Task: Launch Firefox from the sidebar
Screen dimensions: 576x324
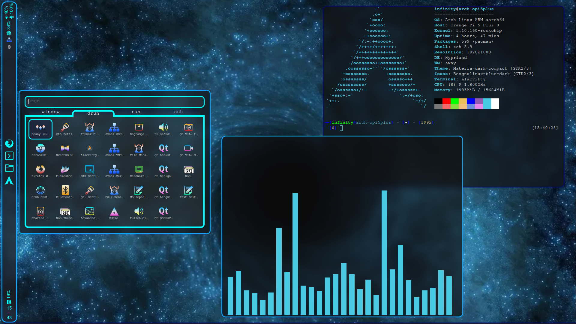Action: coord(9,144)
